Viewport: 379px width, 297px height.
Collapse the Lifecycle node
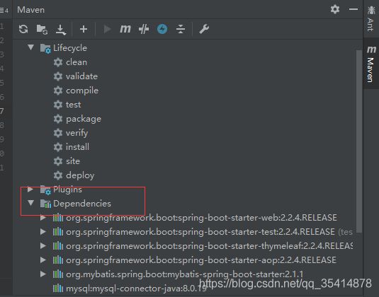point(30,47)
